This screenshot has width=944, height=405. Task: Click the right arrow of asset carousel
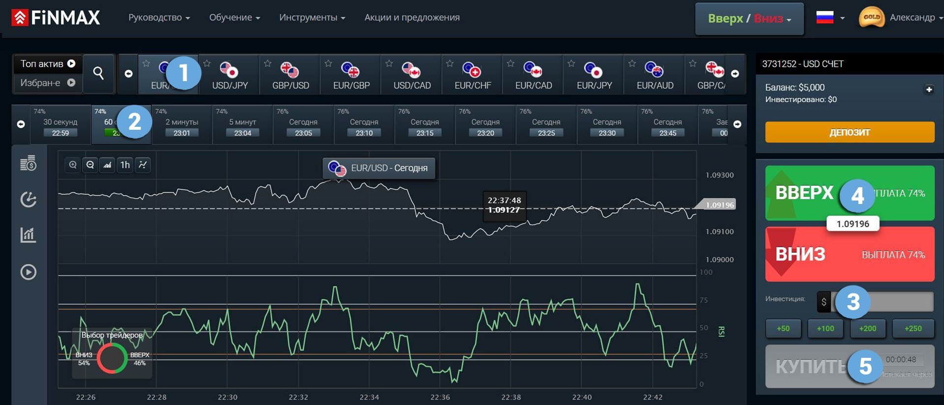click(735, 74)
